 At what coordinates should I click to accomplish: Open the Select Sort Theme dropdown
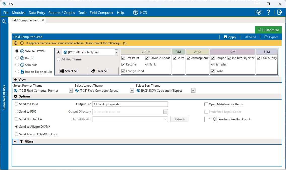pos(193,91)
